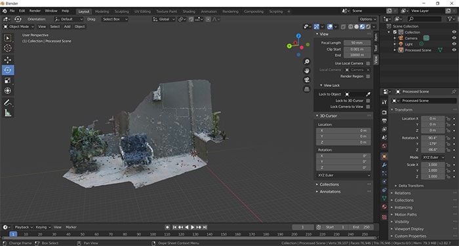The image size is (459, 246).
Task: Select the Annotate tool
Action: pos(8,103)
